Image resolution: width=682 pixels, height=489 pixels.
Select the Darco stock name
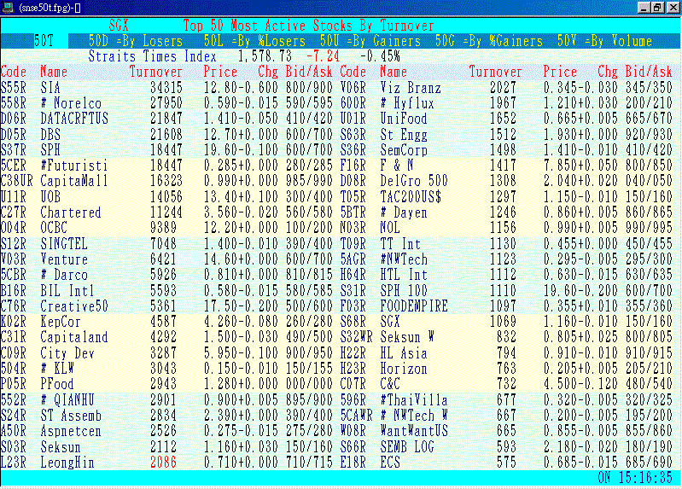64,275
